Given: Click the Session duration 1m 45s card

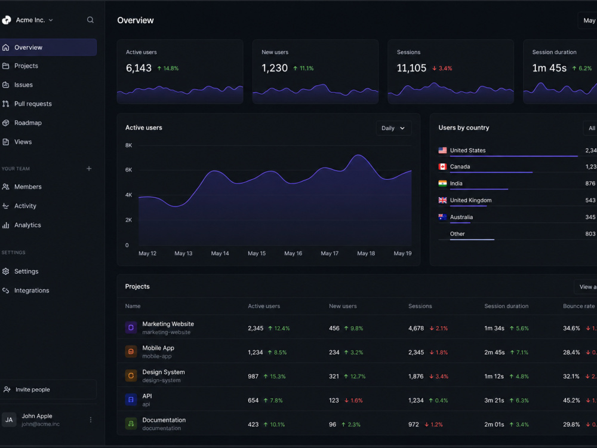Looking at the screenshot, I should click(x=560, y=72).
